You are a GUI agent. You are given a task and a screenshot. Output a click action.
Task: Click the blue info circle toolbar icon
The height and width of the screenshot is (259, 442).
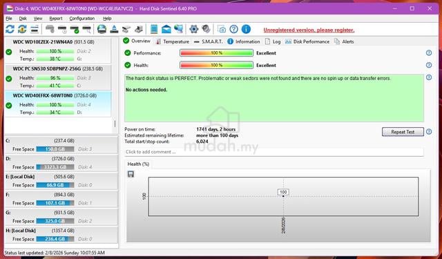point(246,29)
